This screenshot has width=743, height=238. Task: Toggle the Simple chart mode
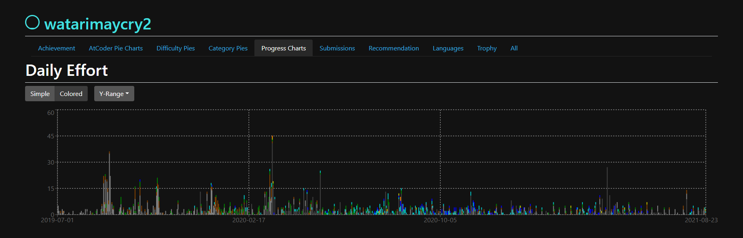40,94
